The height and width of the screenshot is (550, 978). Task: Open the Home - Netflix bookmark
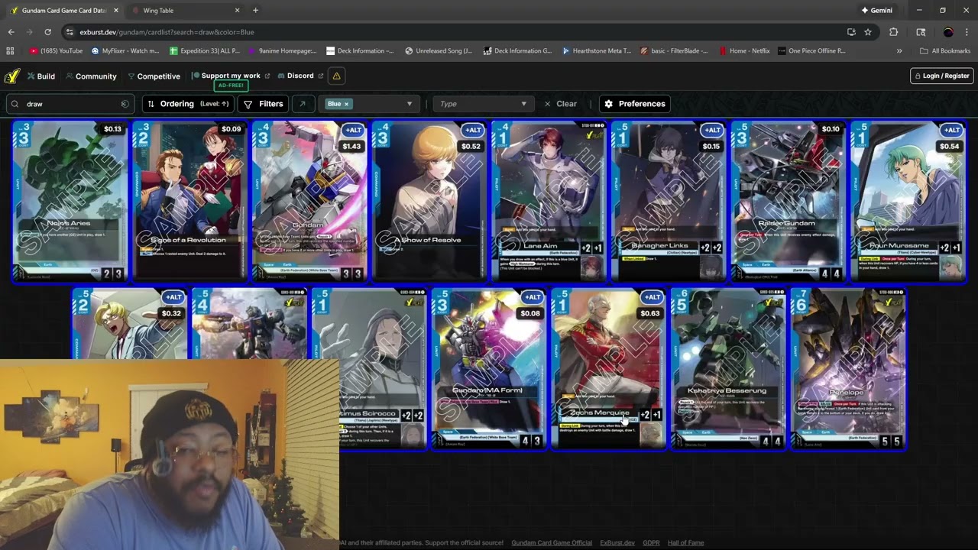tap(744, 51)
